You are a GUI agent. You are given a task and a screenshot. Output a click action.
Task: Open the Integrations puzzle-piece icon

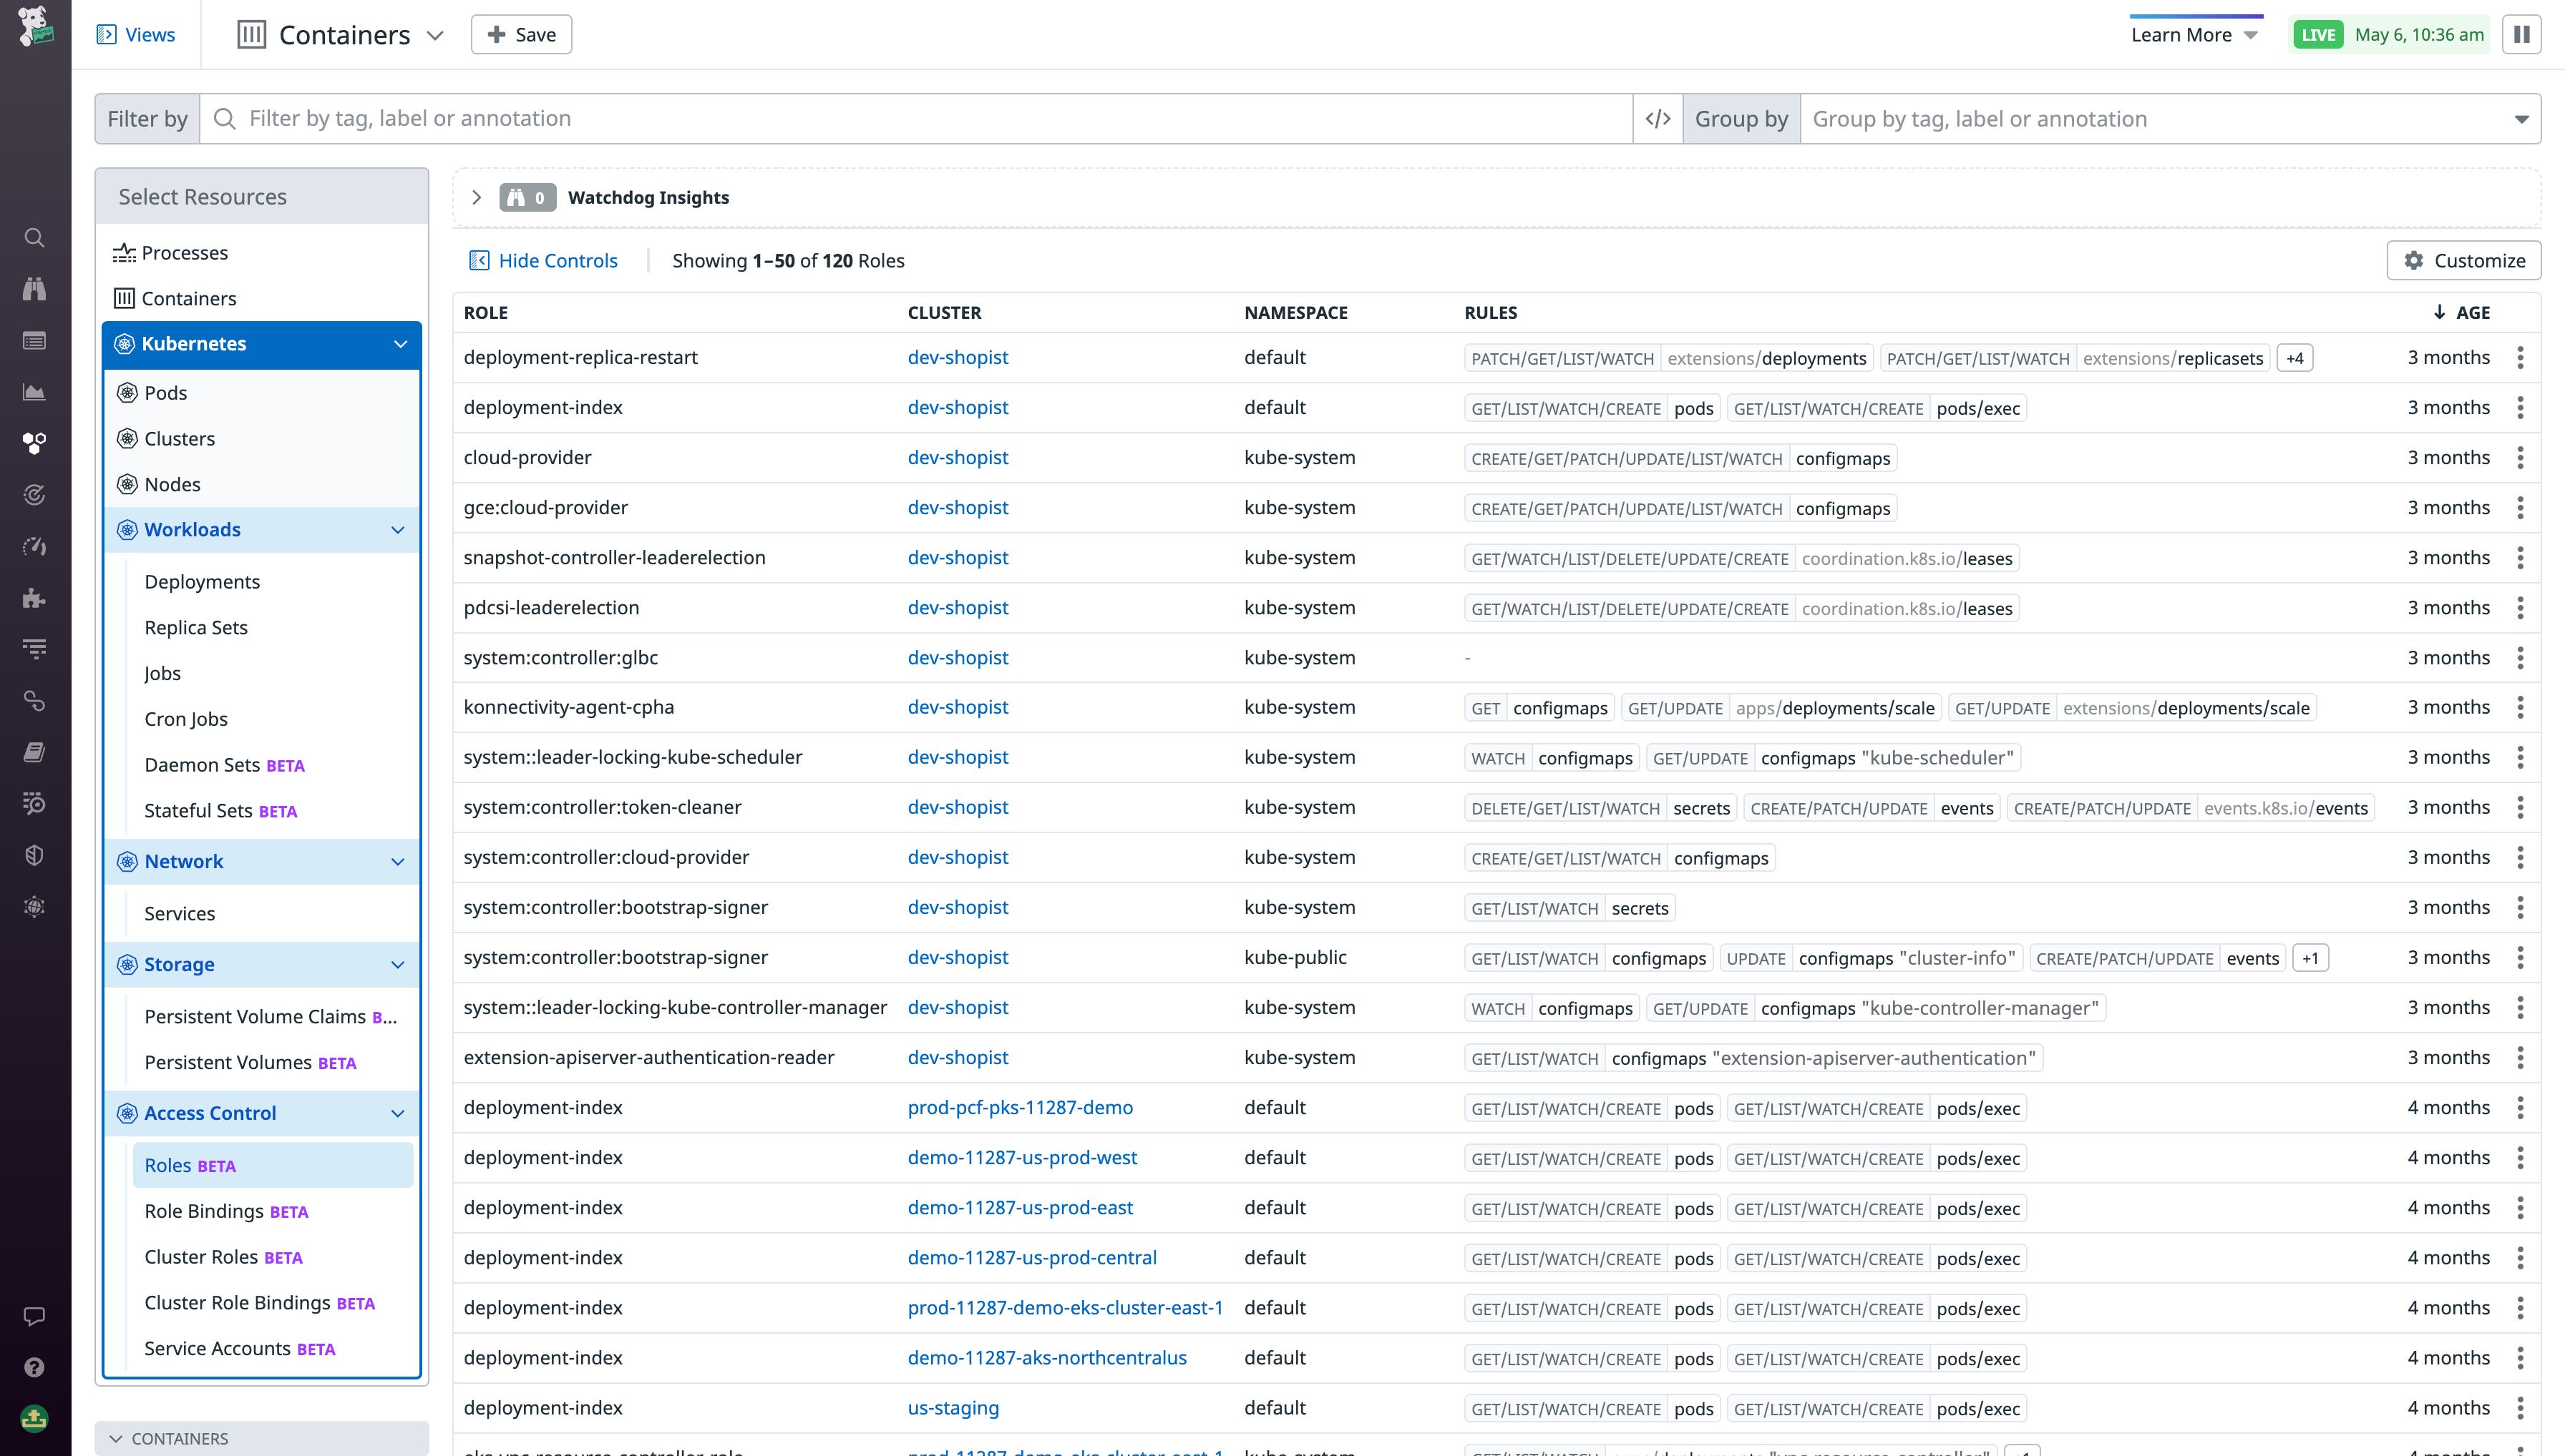(x=35, y=598)
